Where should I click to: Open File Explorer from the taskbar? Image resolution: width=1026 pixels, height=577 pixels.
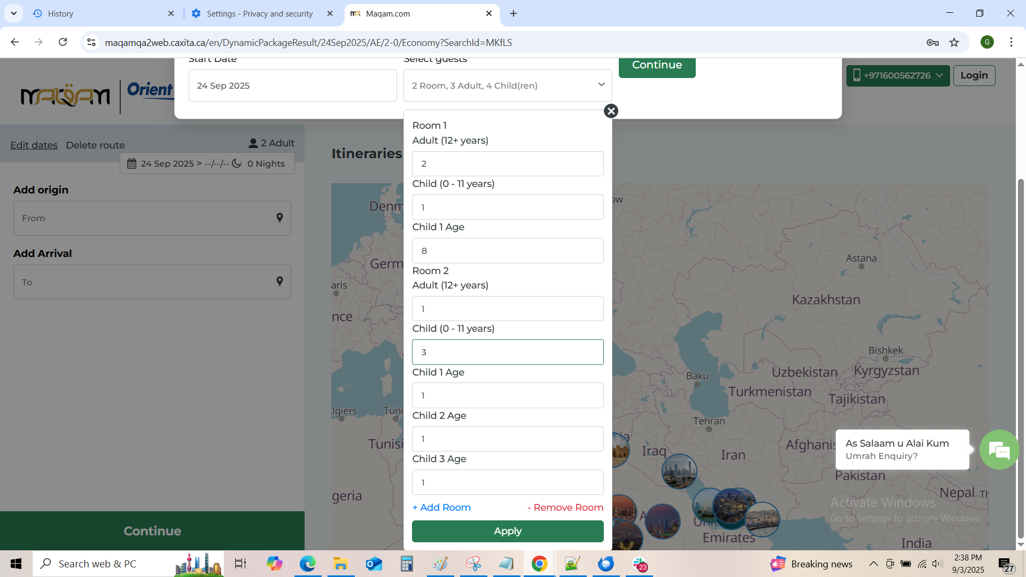point(340,564)
